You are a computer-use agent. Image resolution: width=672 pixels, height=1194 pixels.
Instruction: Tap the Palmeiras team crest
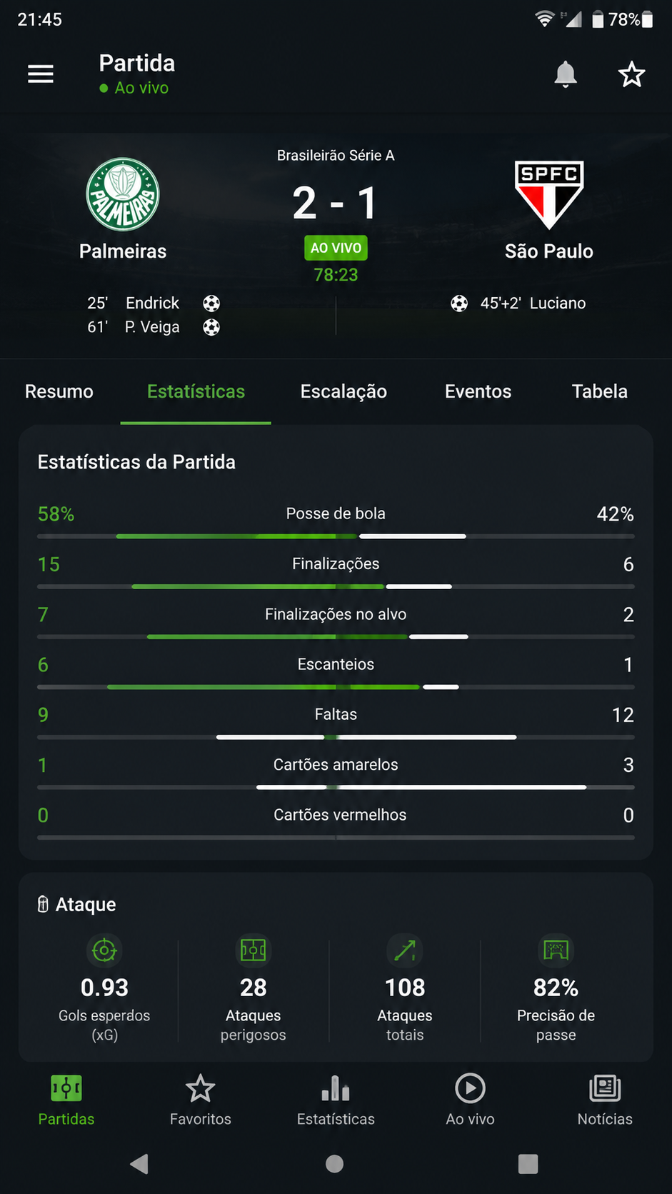coord(123,194)
